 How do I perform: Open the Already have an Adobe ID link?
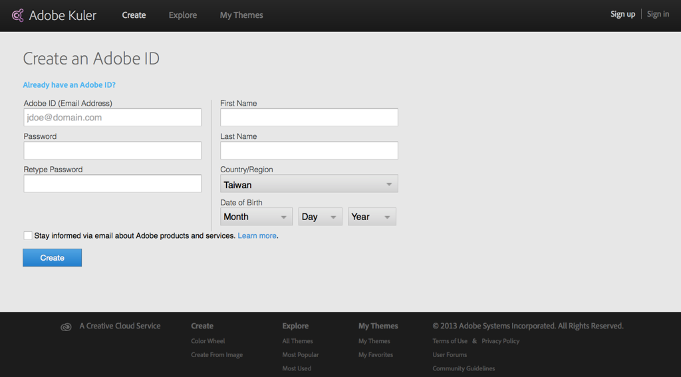(x=69, y=85)
